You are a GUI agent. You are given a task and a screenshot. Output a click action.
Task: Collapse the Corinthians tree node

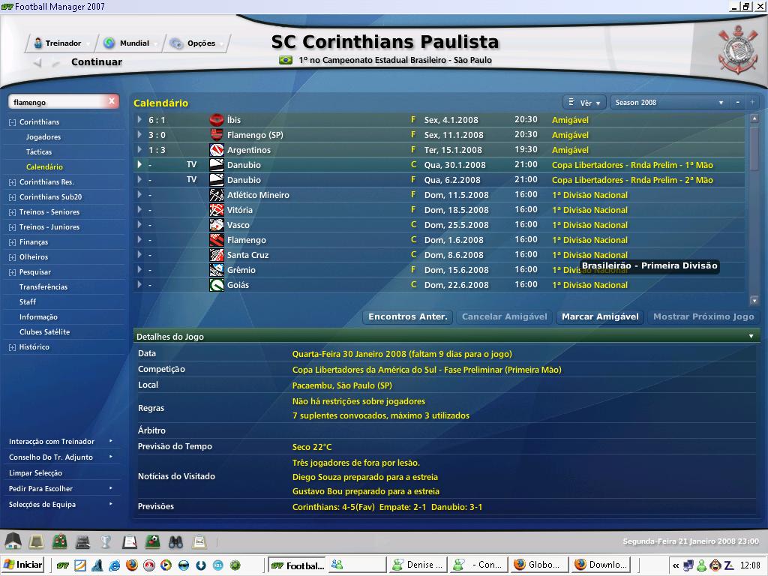(x=12, y=122)
